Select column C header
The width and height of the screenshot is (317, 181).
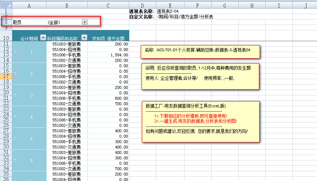point(108,6)
